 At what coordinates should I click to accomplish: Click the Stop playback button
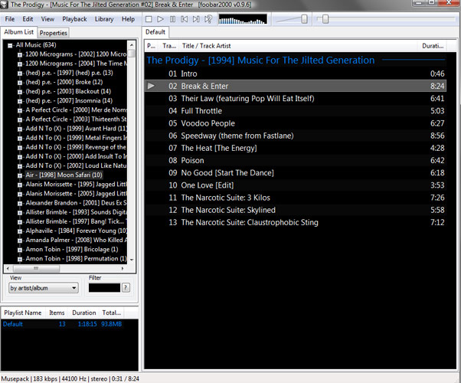pos(149,19)
